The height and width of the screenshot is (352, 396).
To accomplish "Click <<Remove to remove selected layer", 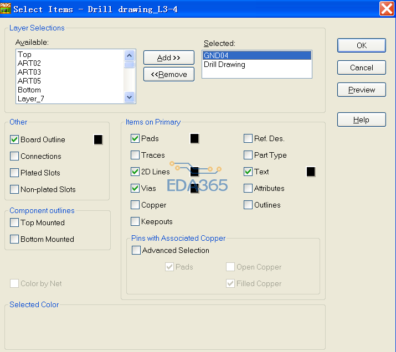I will pyautogui.click(x=169, y=74).
